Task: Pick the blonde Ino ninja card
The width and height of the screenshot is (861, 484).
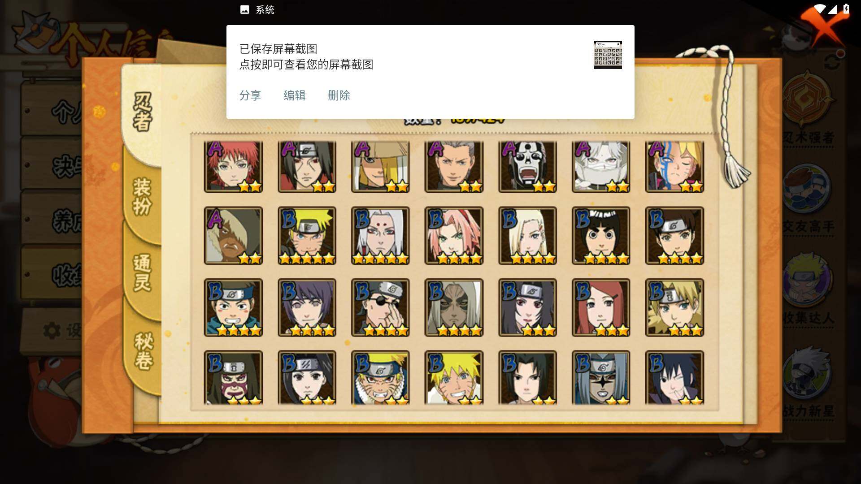Action: [x=527, y=236]
